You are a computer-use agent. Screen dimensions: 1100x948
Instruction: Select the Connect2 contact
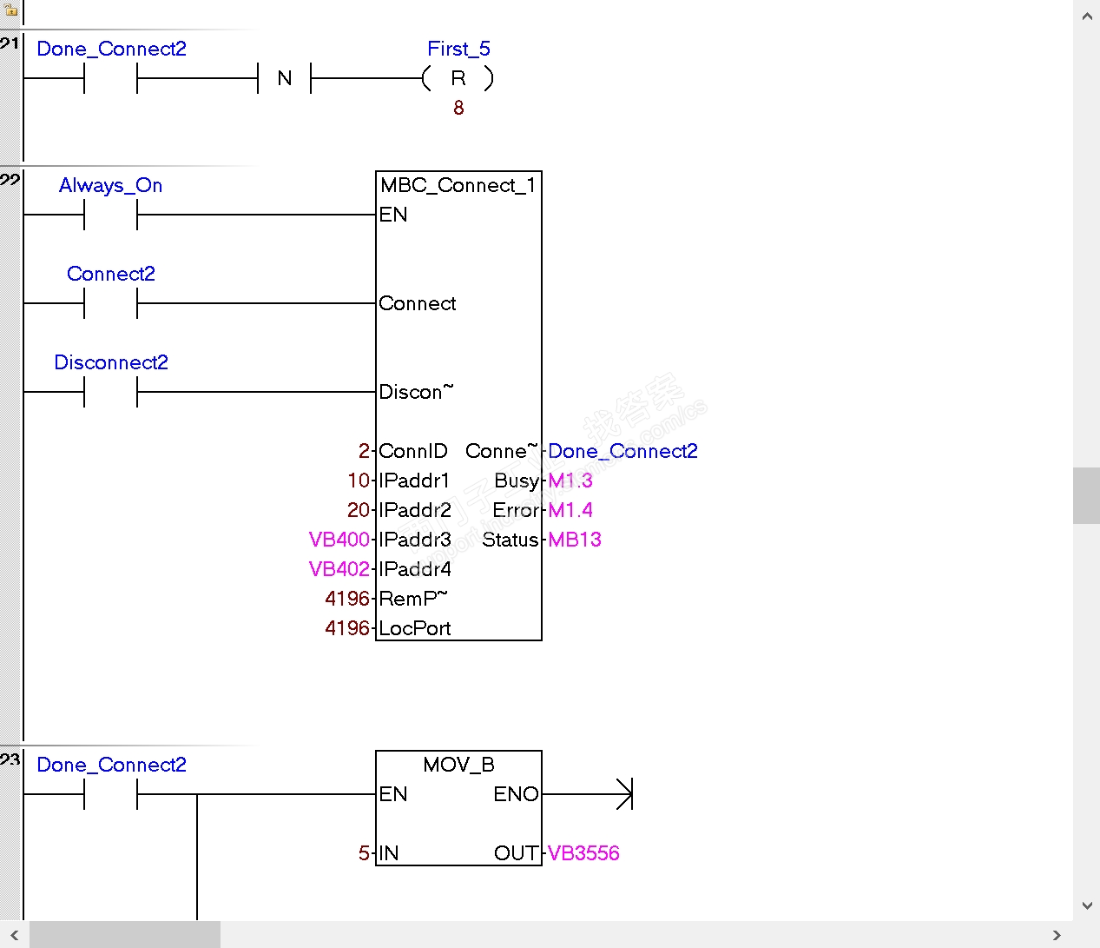(x=111, y=303)
